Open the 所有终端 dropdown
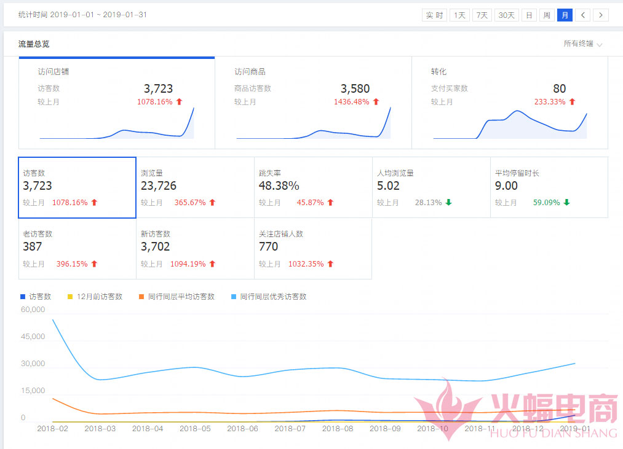The image size is (623, 449). click(582, 44)
